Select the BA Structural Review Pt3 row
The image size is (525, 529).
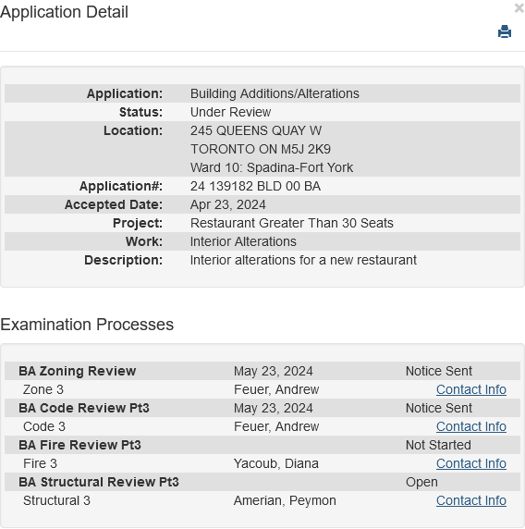(262, 482)
